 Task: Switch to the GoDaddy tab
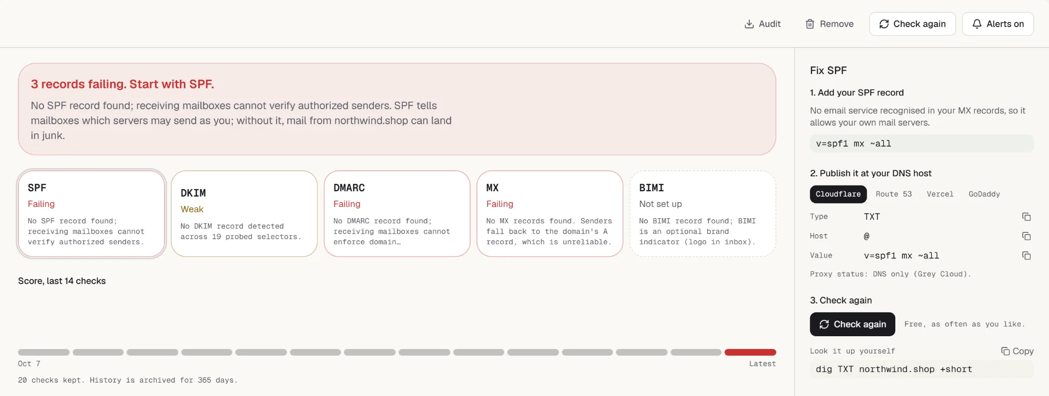[x=984, y=194]
